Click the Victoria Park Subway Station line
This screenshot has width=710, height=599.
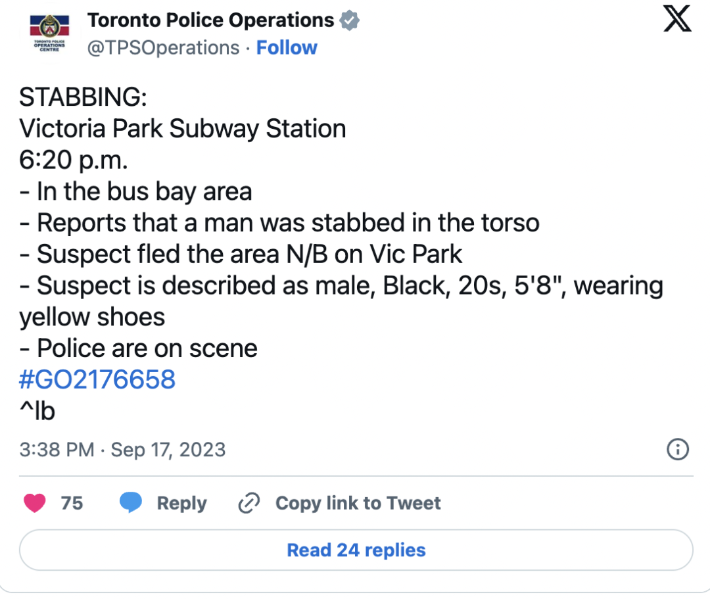click(x=183, y=129)
